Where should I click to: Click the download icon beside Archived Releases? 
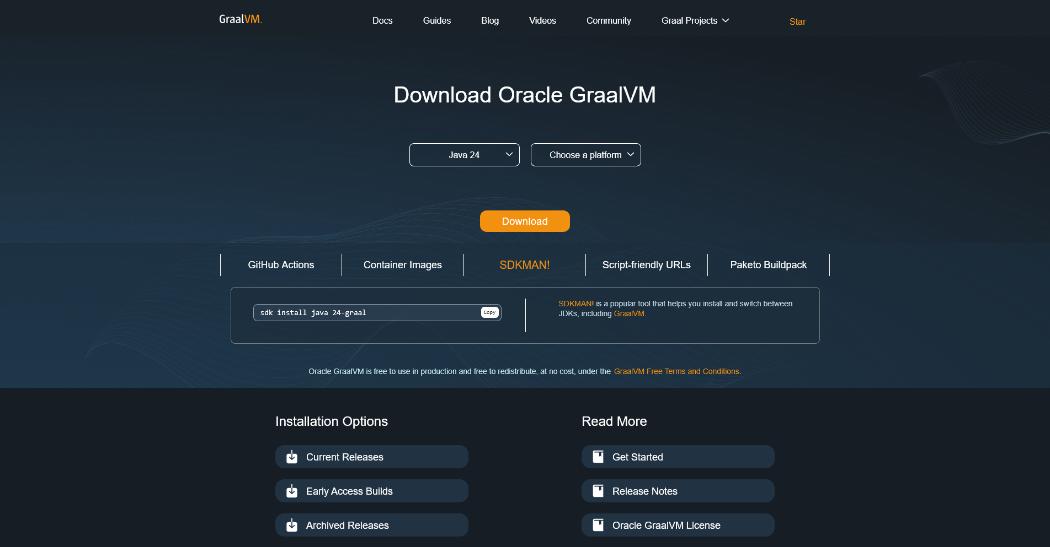(292, 526)
